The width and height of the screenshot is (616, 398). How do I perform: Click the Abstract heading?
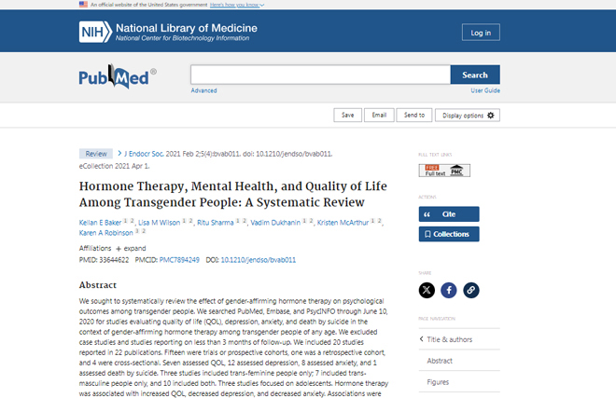98,285
